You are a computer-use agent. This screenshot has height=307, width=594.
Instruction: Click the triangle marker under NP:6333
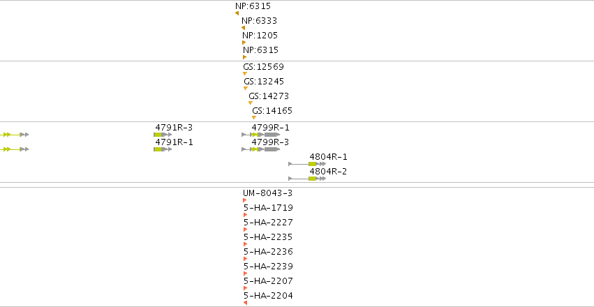(x=243, y=28)
